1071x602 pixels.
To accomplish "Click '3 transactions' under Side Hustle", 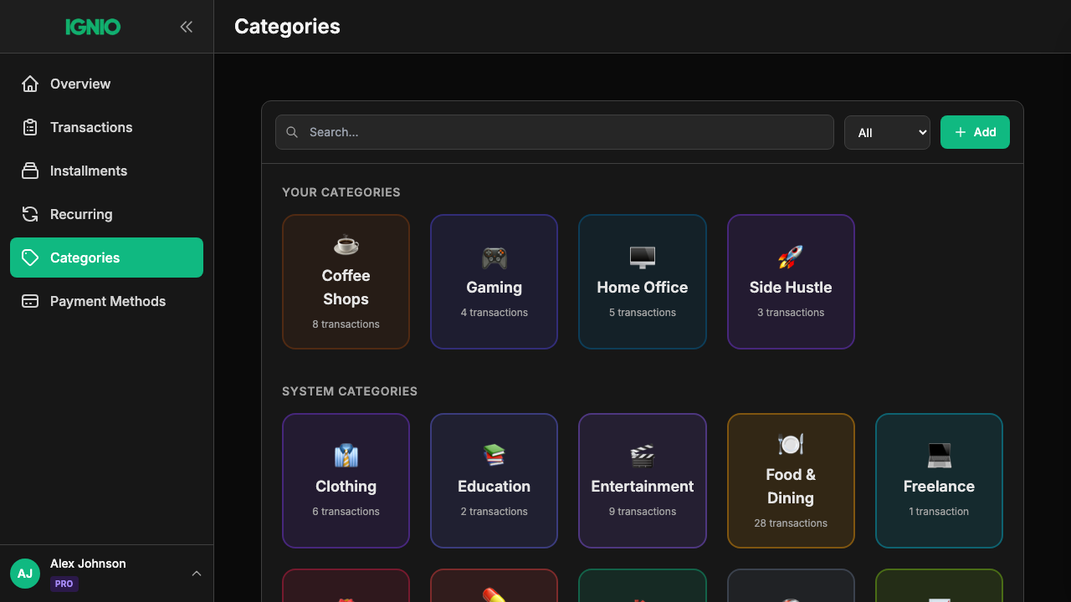I will click(x=791, y=313).
